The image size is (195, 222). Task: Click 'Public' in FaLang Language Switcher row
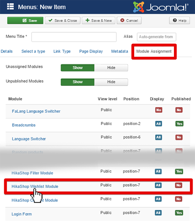[106, 110]
